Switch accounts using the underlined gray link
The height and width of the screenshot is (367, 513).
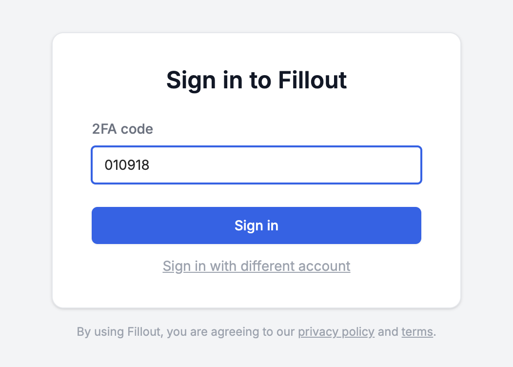[256, 266]
